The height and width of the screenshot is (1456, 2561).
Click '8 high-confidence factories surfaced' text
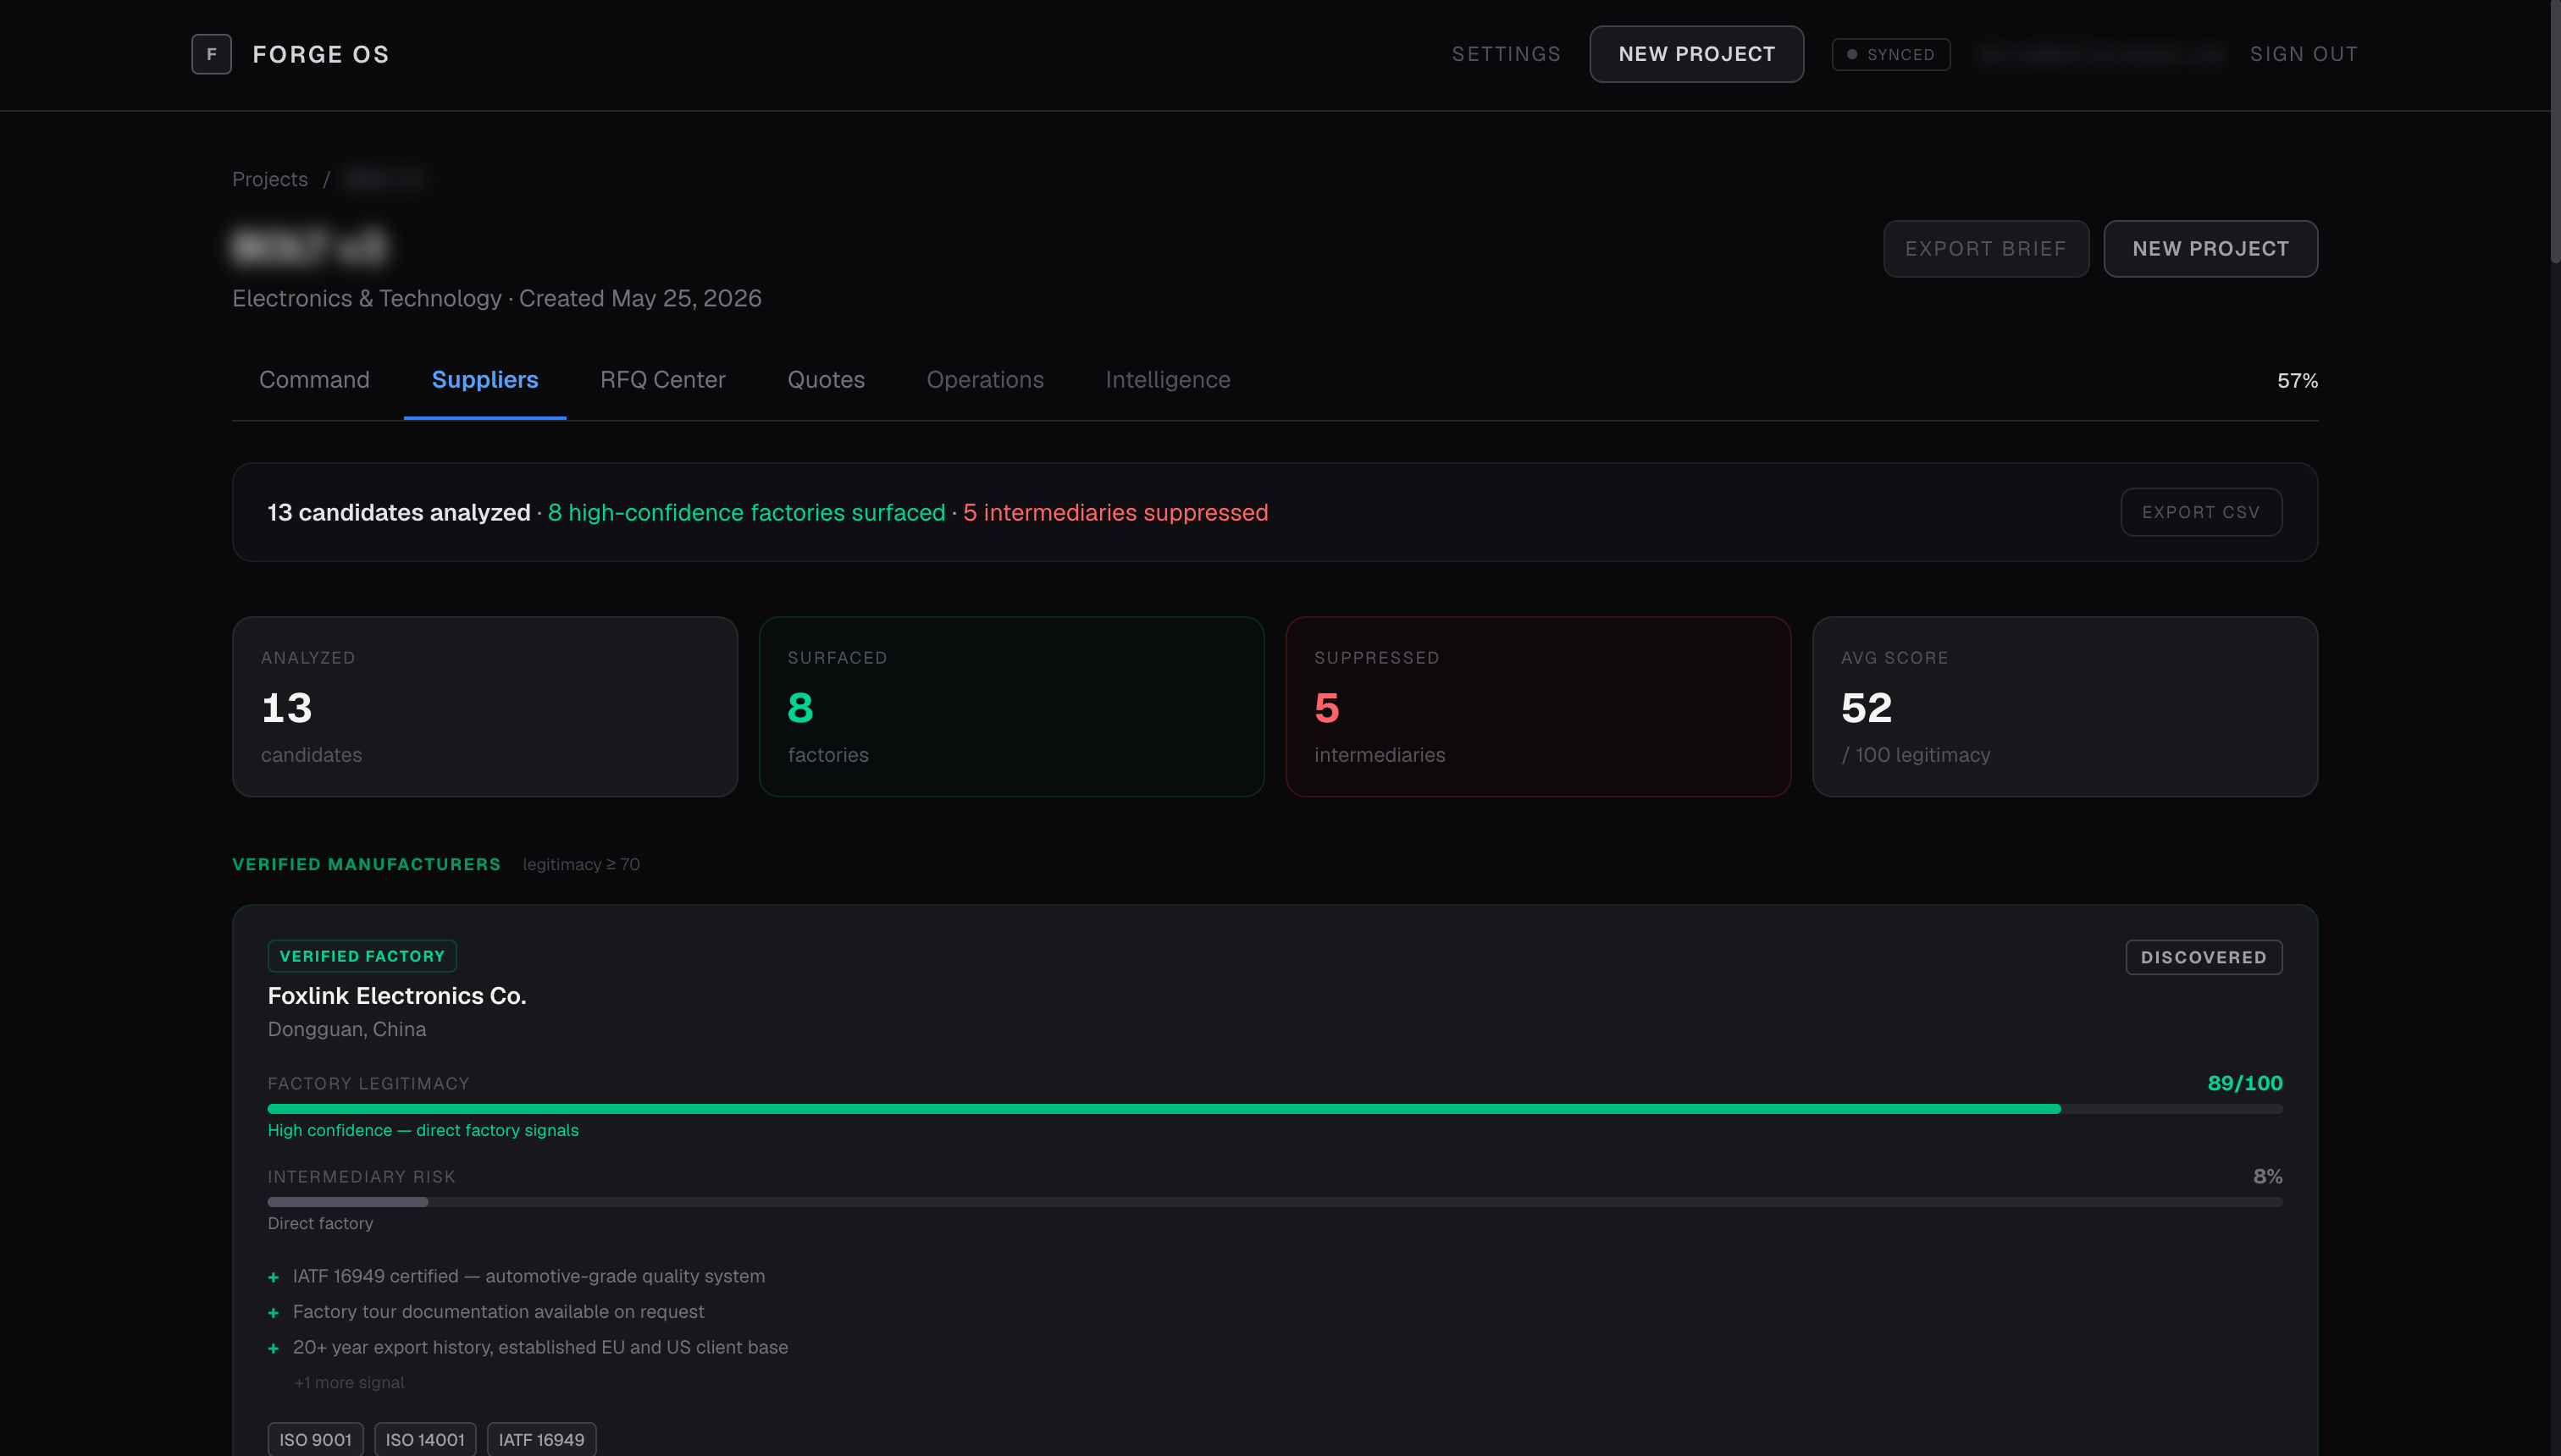click(746, 512)
